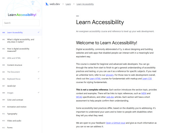Image resolution: width=182 pixels, height=133 pixels.
Task: Click Open a GitHub issue link
Action: coord(116,123)
